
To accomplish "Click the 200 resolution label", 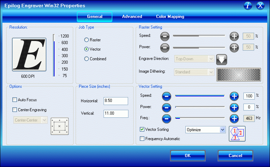I will coord(65,62).
